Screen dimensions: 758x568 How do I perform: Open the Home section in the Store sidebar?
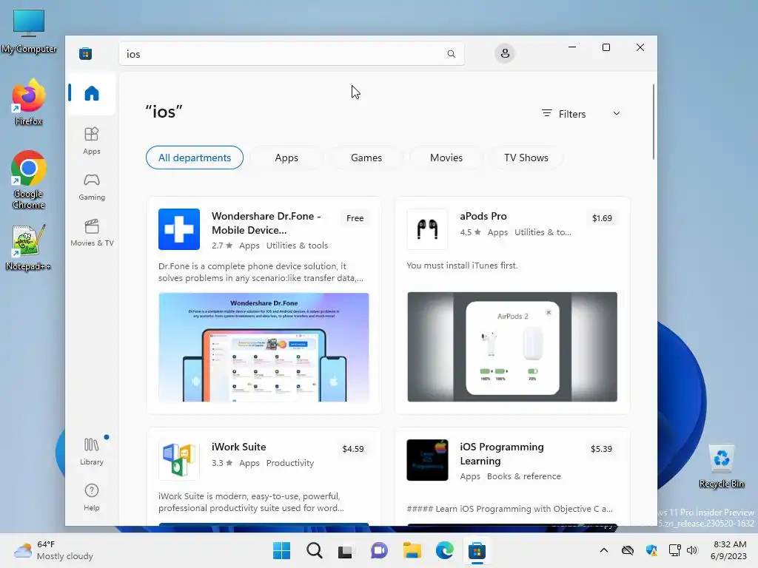pyautogui.click(x=91, y=93)
